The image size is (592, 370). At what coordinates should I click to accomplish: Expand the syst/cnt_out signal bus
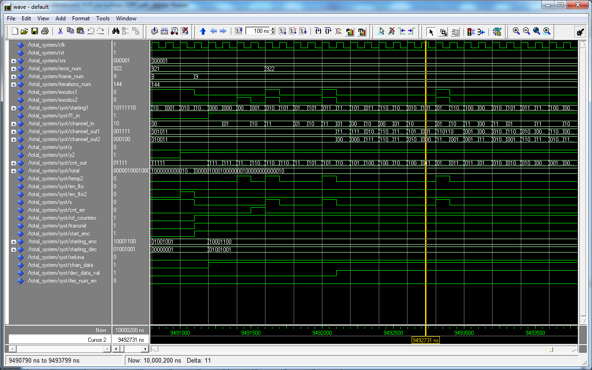(x=13, y=163)
